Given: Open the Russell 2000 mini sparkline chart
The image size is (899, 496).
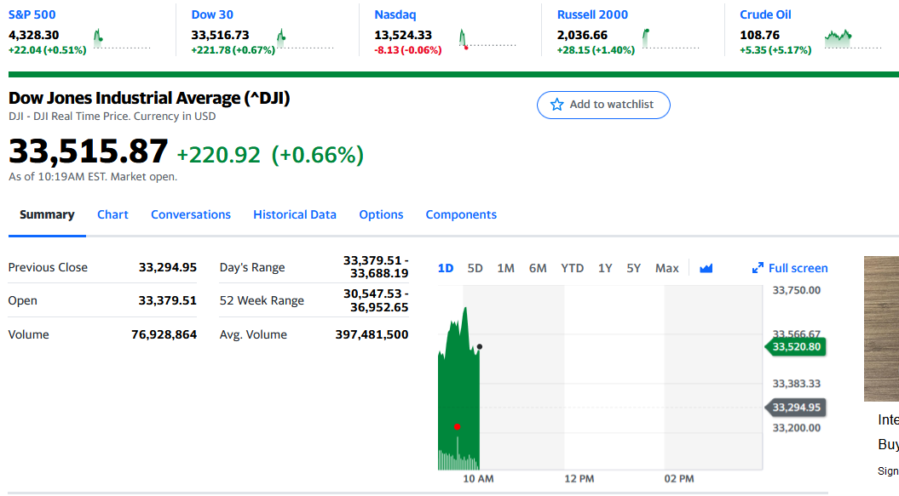Looking at the screenshot, I should coord(671,40).
